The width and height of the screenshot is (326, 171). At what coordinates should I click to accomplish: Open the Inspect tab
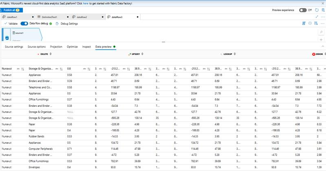point(86,47)
